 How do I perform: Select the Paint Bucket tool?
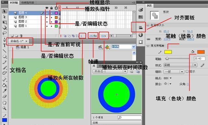(5, 85)
